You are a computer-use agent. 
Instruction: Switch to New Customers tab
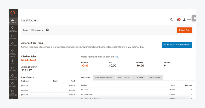point(124,77)
